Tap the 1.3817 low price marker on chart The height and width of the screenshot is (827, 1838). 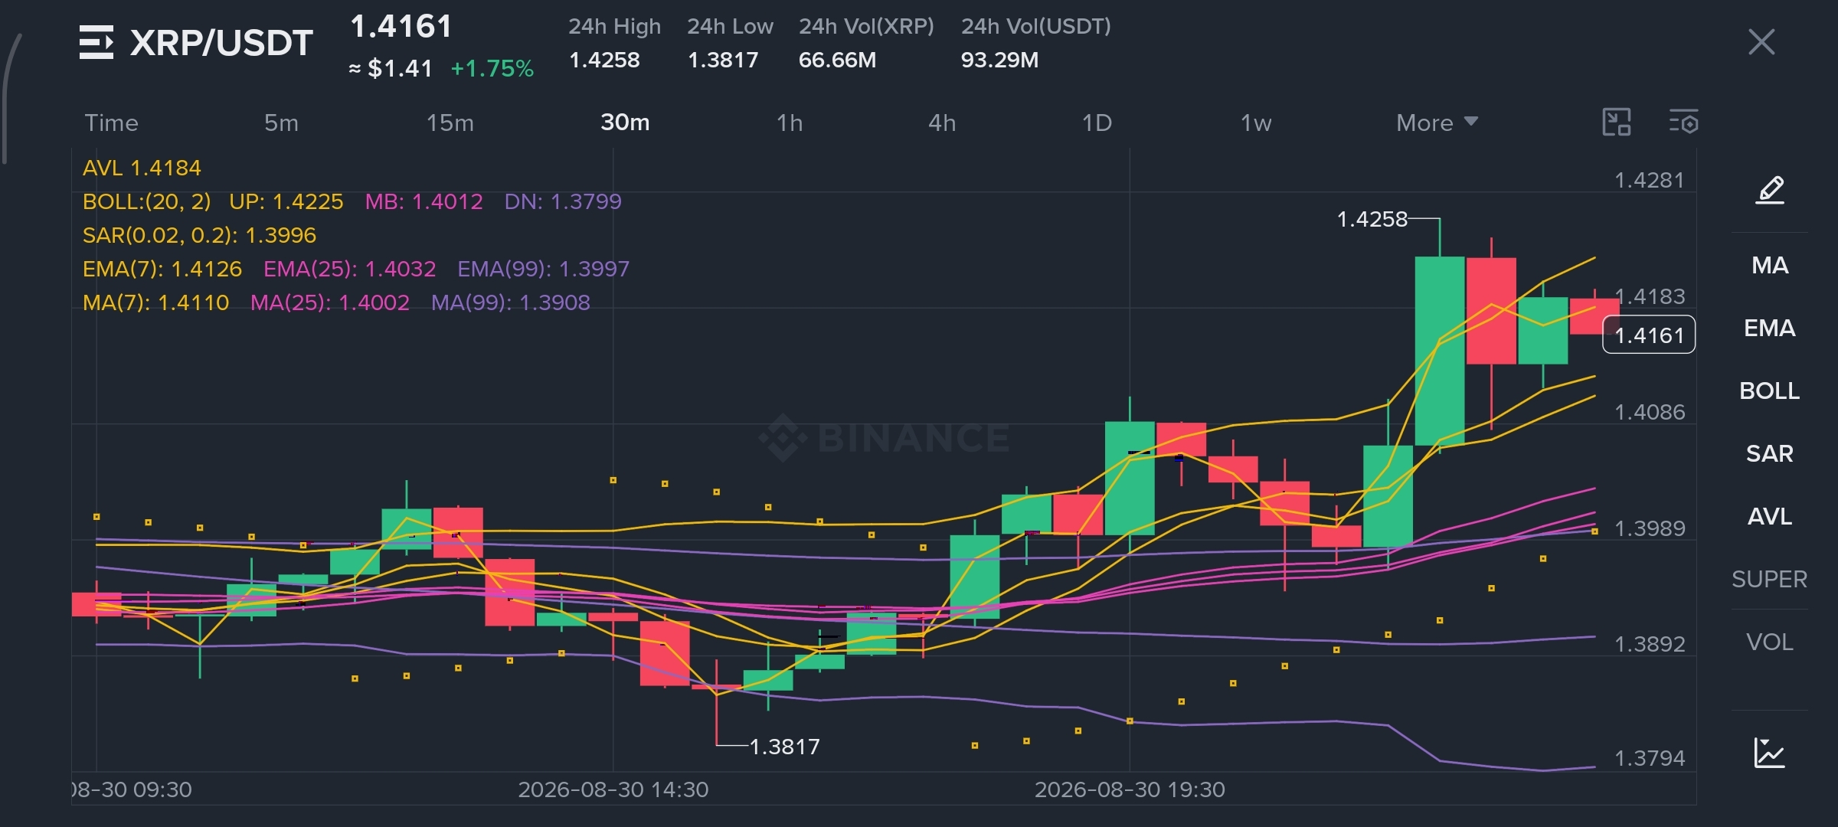click(784, 747)
